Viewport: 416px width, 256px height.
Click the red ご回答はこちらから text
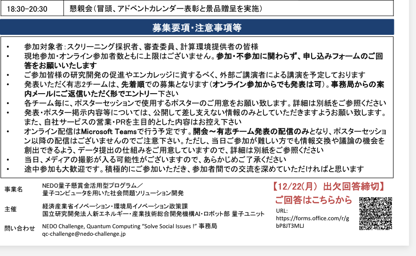[313, 200]
